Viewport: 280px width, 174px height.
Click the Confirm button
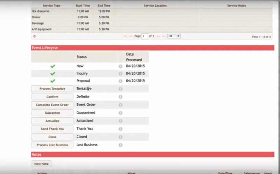coord(52,97)
